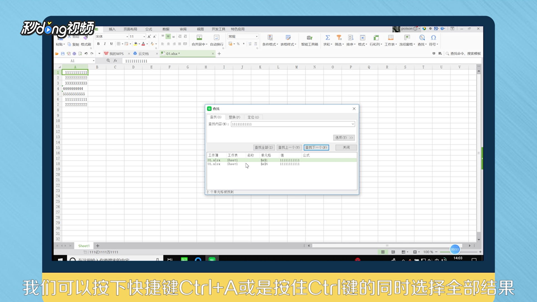537x302 pixels.
Task: Click the 查找全部(I) button
Action: [x=263, y=147]
